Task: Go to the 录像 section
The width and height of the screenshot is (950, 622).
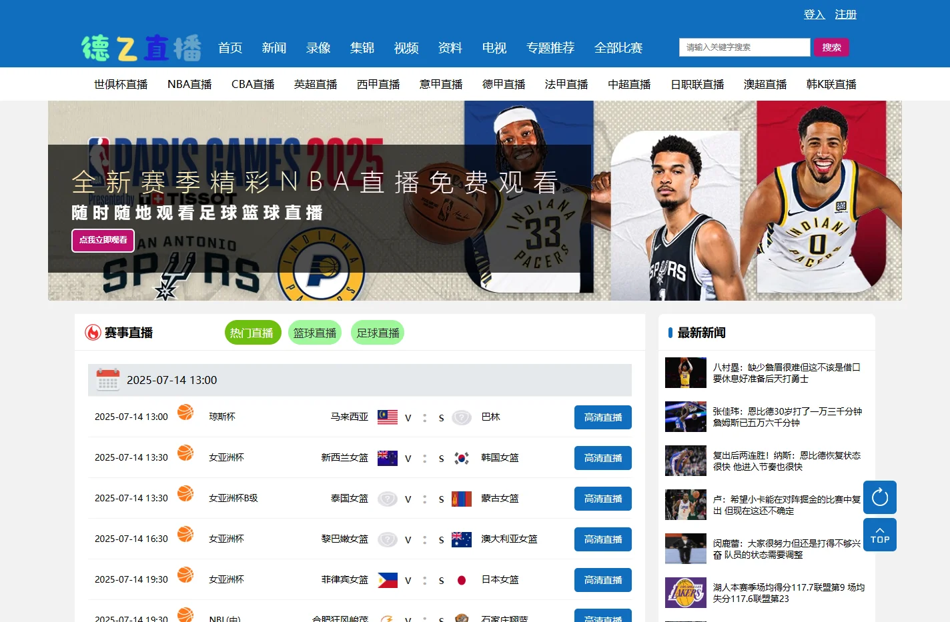Action: tap(318, 48)
